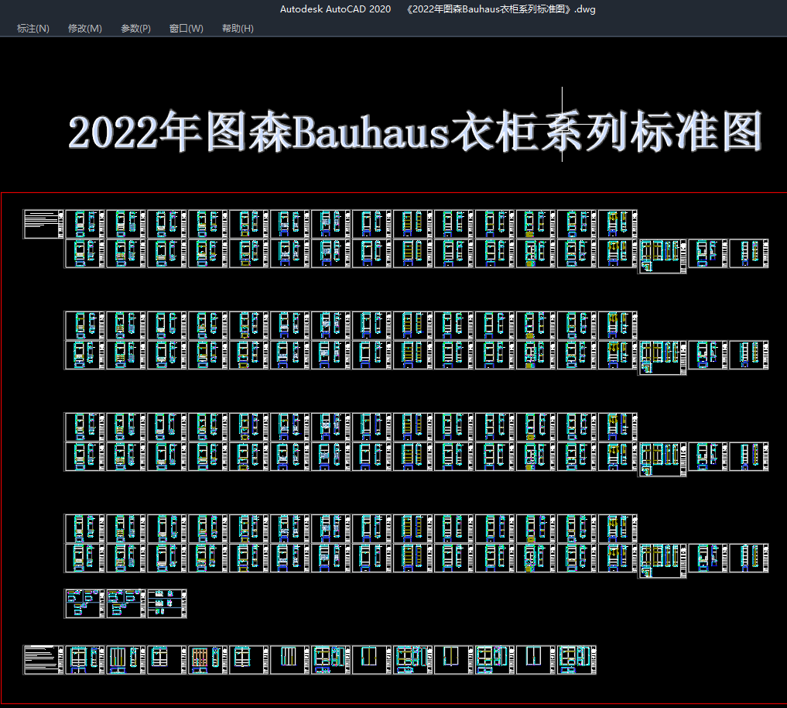
Task: Click first of three isolated small sheets
Action: point(84,603)
